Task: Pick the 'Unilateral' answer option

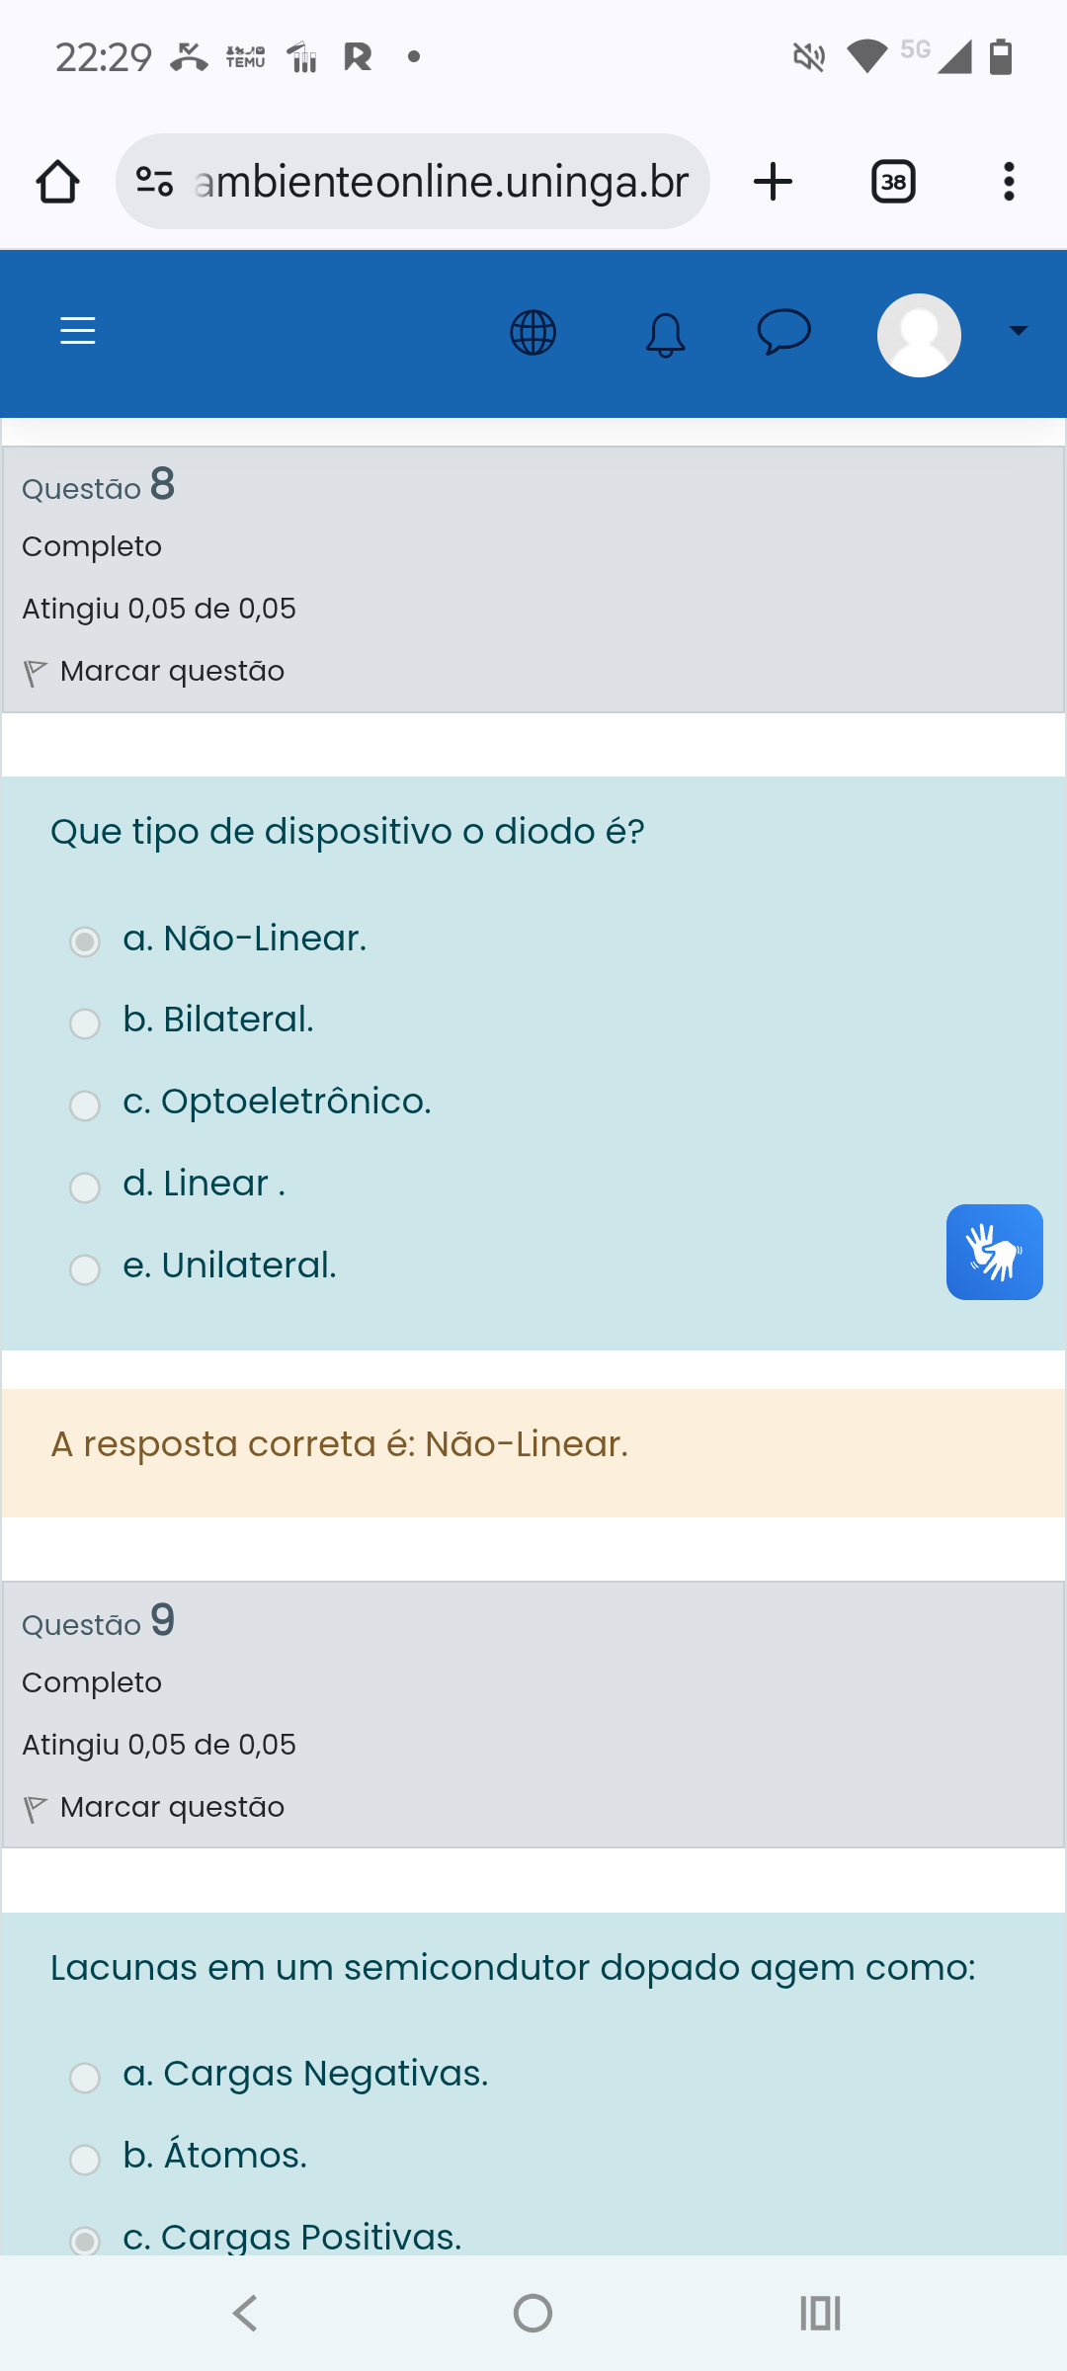Action: tap(85, 1269)
